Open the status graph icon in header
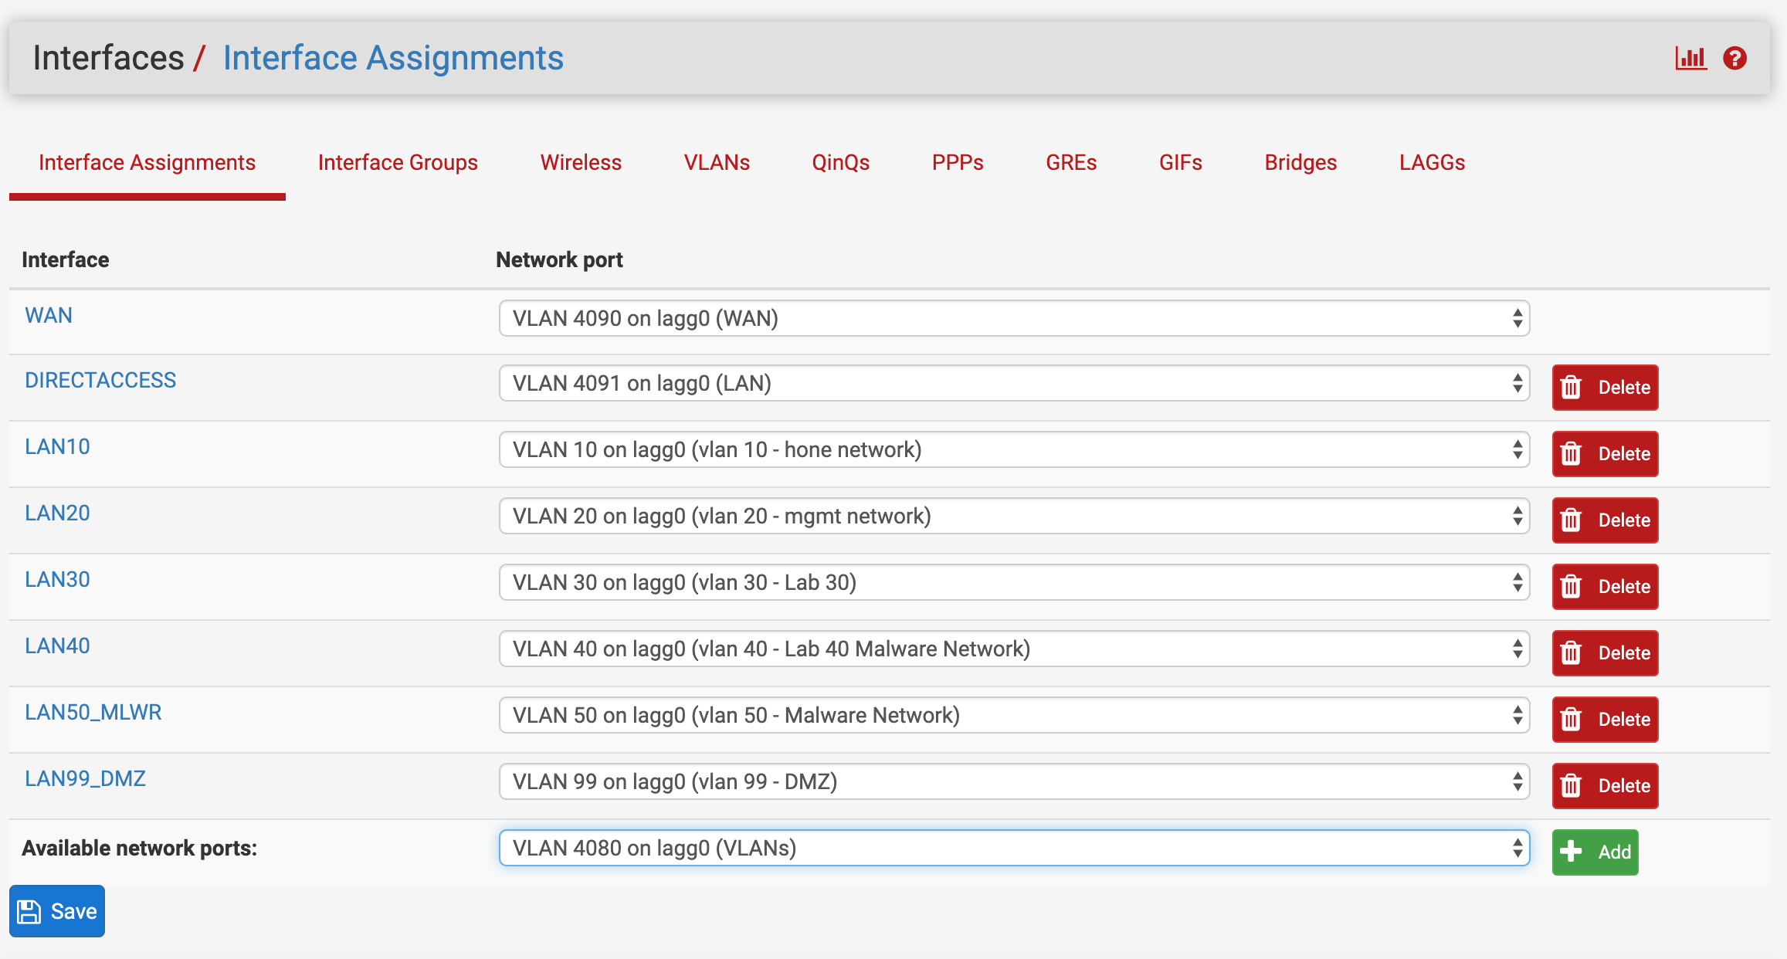The image size is (1787, 959). coord(1690,58)
